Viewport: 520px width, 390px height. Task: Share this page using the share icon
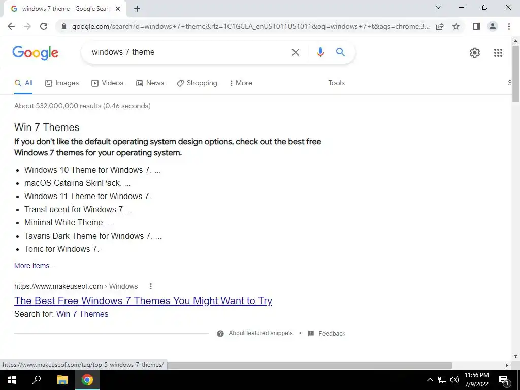440,26
